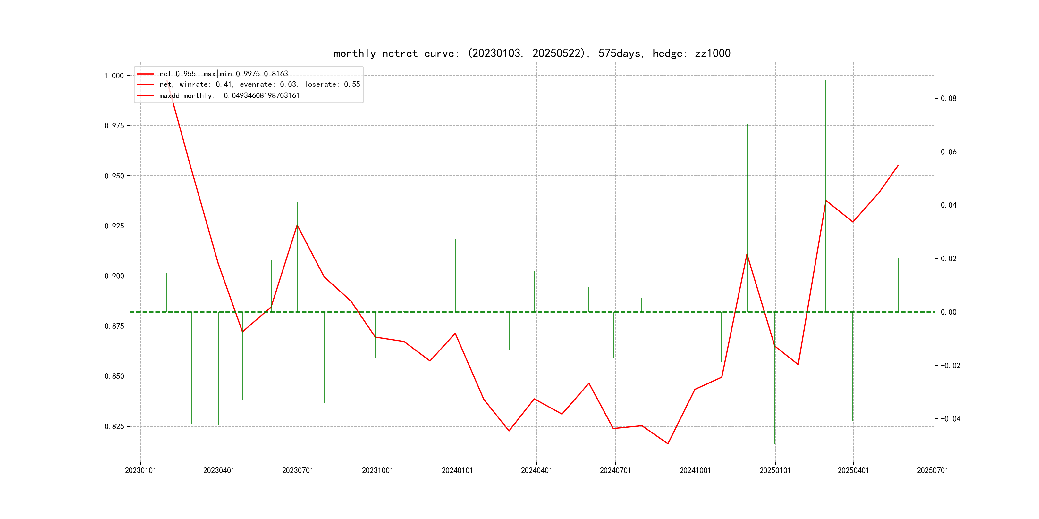Click the 20230101 x-axis date label
The height and width of the screenshot is (519, 1039).
[x=140, y=470]
